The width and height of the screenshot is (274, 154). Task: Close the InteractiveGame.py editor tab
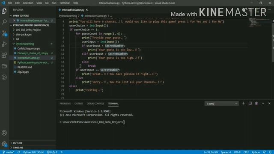point(86,10)
